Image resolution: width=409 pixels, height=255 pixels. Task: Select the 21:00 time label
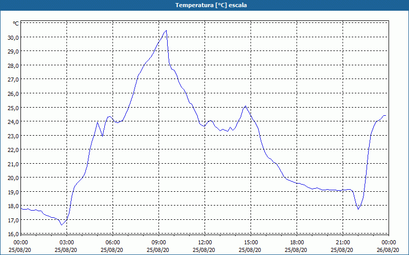point(343,243)
